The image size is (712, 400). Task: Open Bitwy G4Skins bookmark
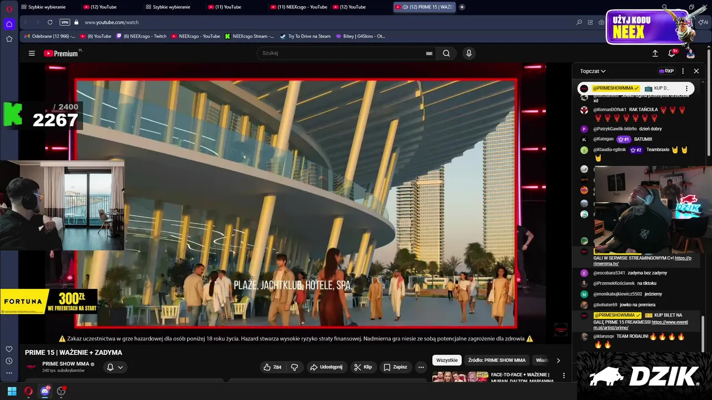[x=360, y=36]
